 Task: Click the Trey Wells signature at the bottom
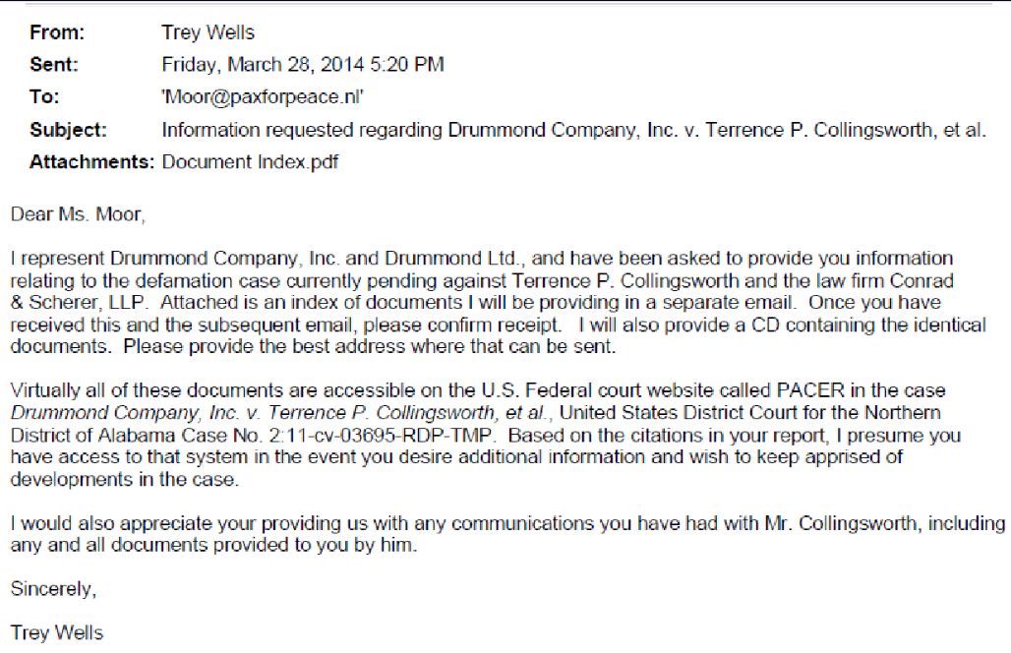56,632
